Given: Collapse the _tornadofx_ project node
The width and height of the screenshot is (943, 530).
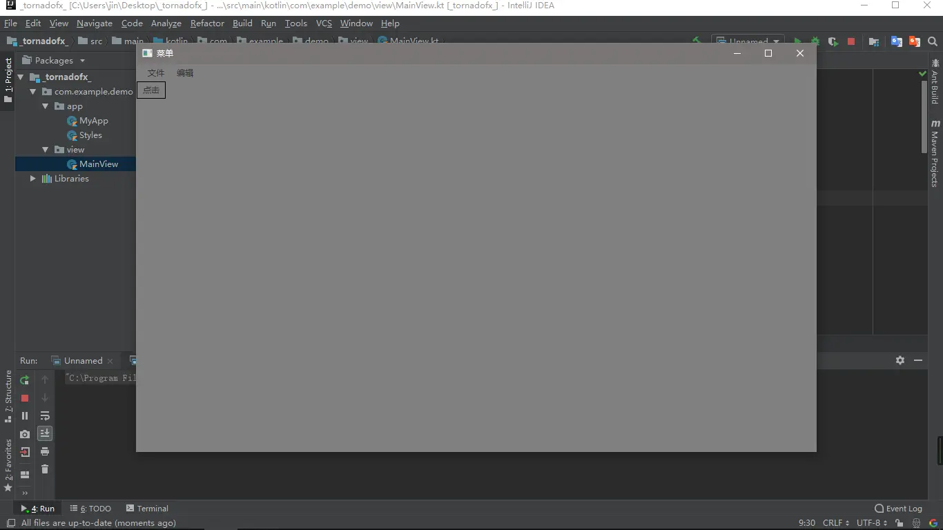Looking at the screenshot, I should (x=21, y=77).
